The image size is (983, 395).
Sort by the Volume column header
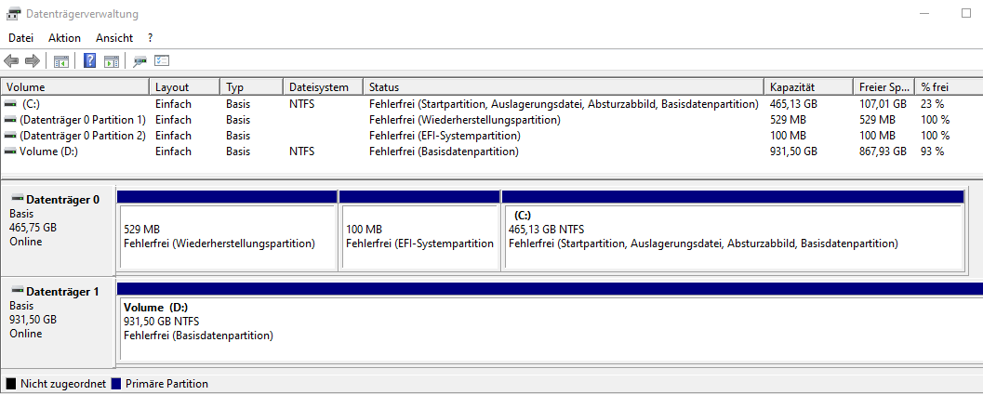pyautogui.click(x=75, y=87)
